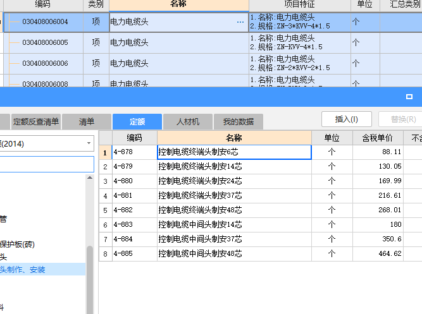Switch to the 清单 tab
The height and width of the screenshot is (314, 422).
[87, 122]
